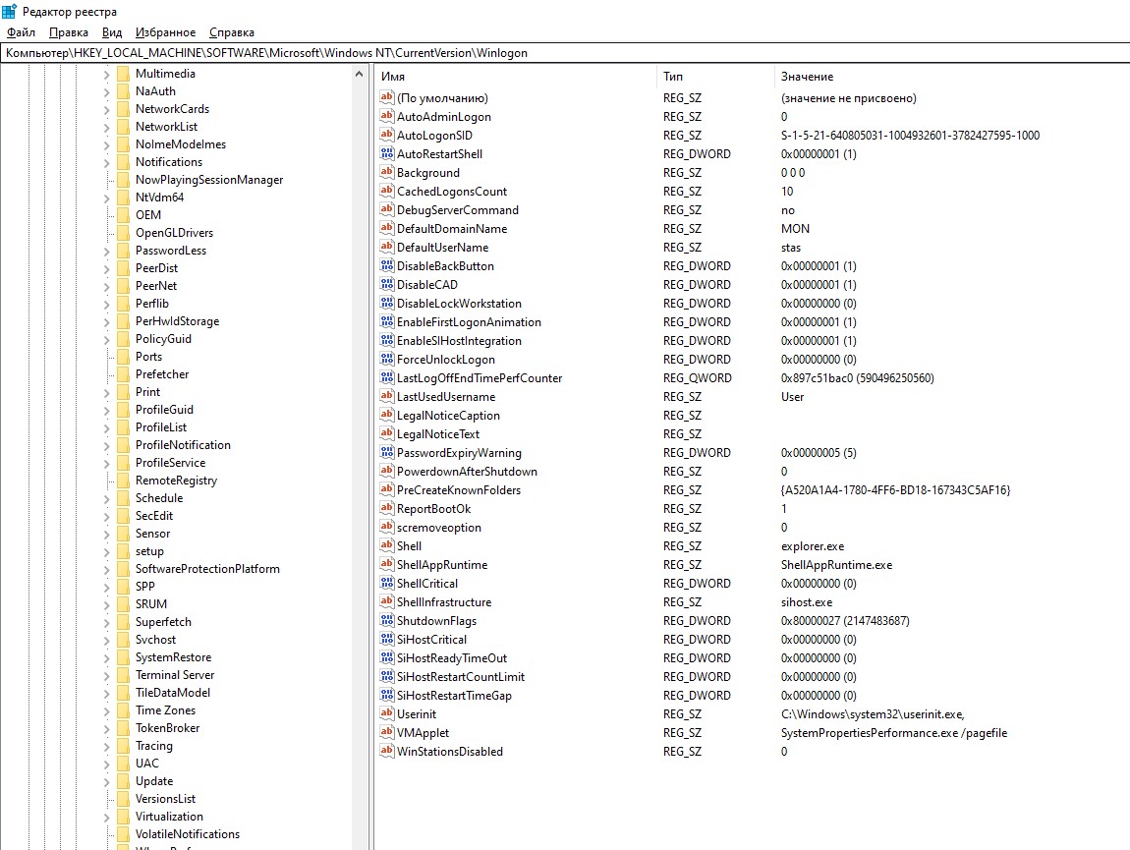The width and height of the screenshot is (1130, 850).
Task: Select the CachedLogonsCount value name
Action: click(x=452, y=191)
